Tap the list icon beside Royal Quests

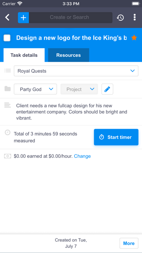[8, 71]
